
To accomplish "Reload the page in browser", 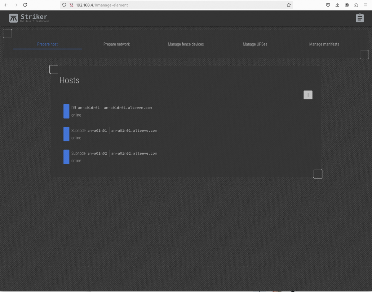I will tap(25, 5).
